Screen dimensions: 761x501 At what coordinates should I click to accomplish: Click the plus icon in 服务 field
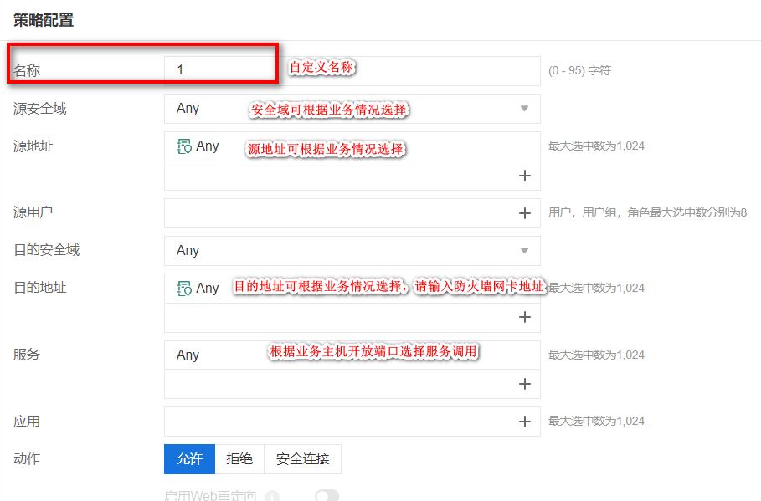pos(525,384)
